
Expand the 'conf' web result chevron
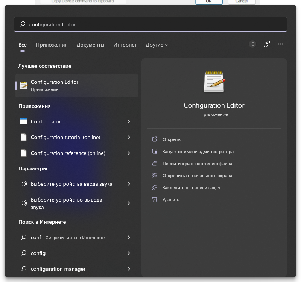tap(129, 238)
